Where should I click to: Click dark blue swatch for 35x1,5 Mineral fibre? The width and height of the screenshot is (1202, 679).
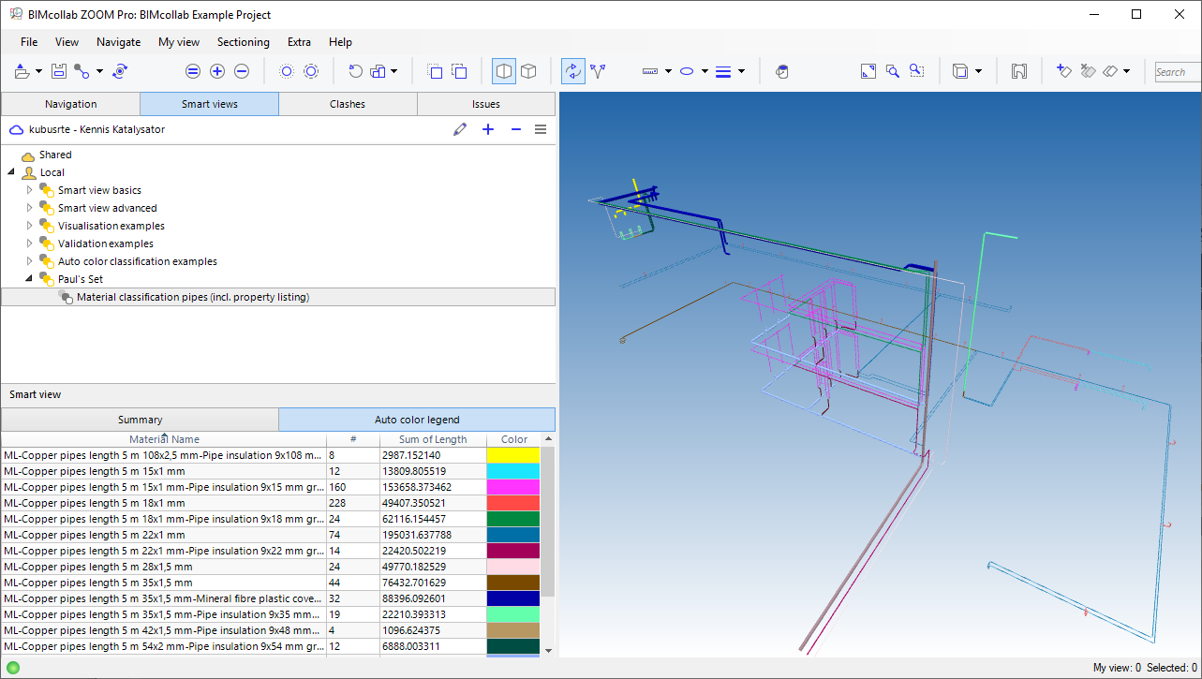[x=513, y=598]
